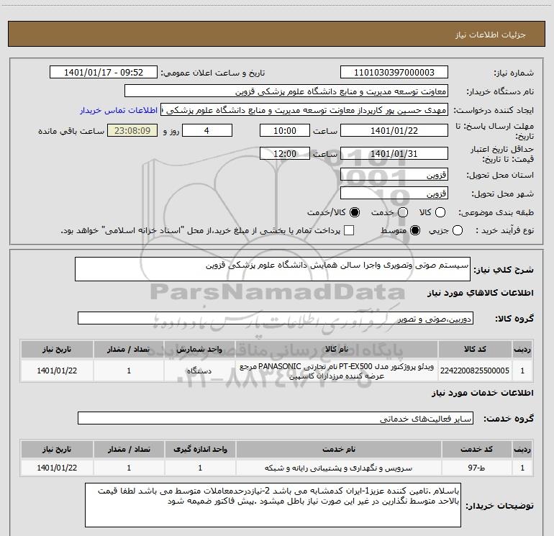
Task: Select the کالا radio button
Action: click(440, 212)
